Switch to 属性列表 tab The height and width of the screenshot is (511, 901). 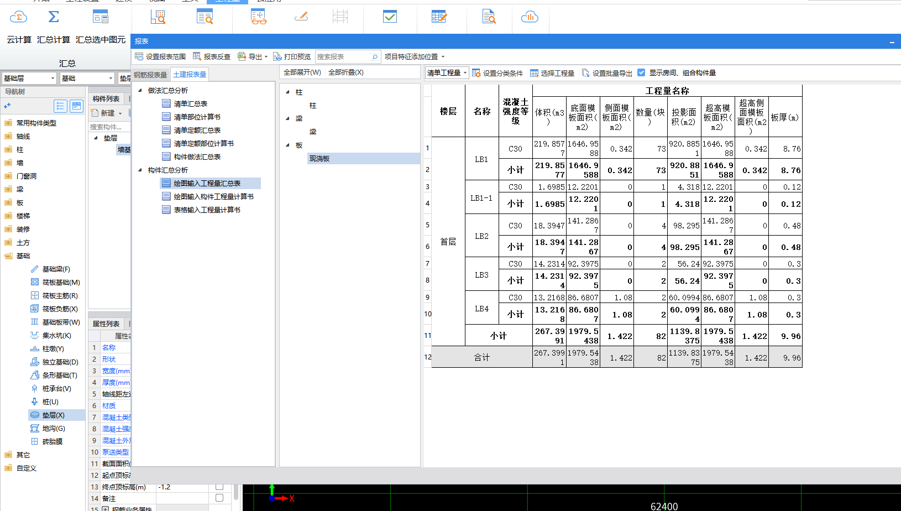click(x=106, y=324)
